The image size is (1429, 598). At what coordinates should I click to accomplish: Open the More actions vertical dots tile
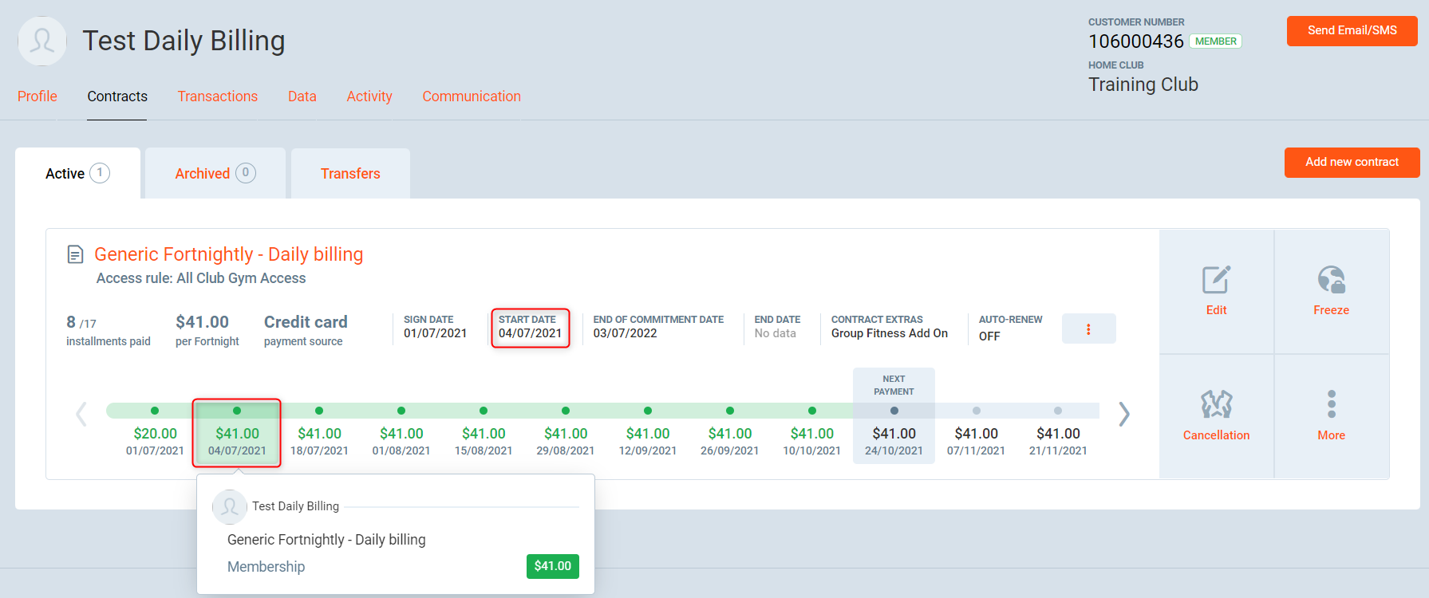[1331, 405]
